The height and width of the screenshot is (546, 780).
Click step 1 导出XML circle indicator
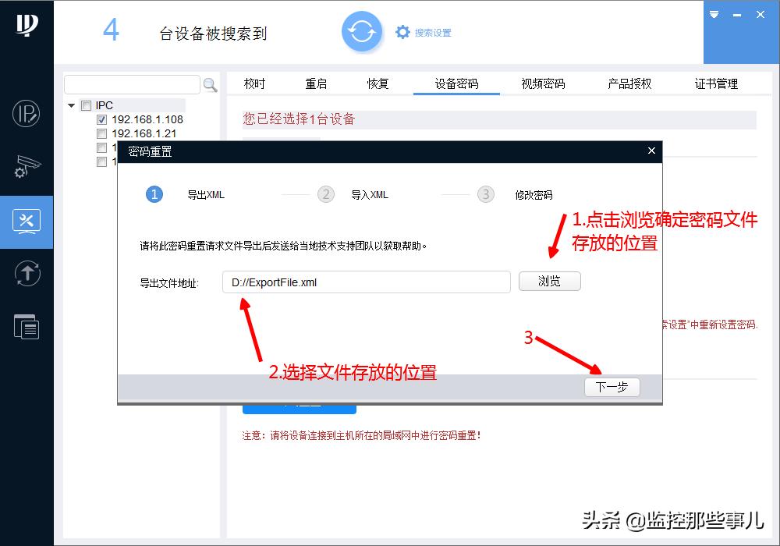(154, 194)
